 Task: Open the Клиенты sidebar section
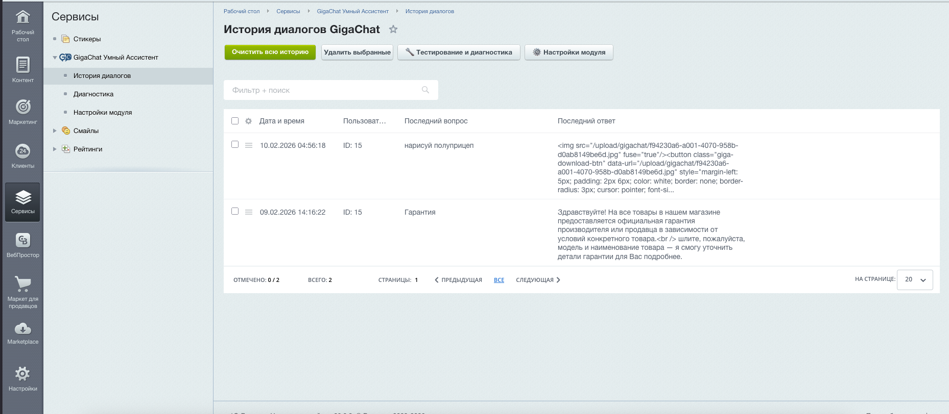(x=23, y=156)
